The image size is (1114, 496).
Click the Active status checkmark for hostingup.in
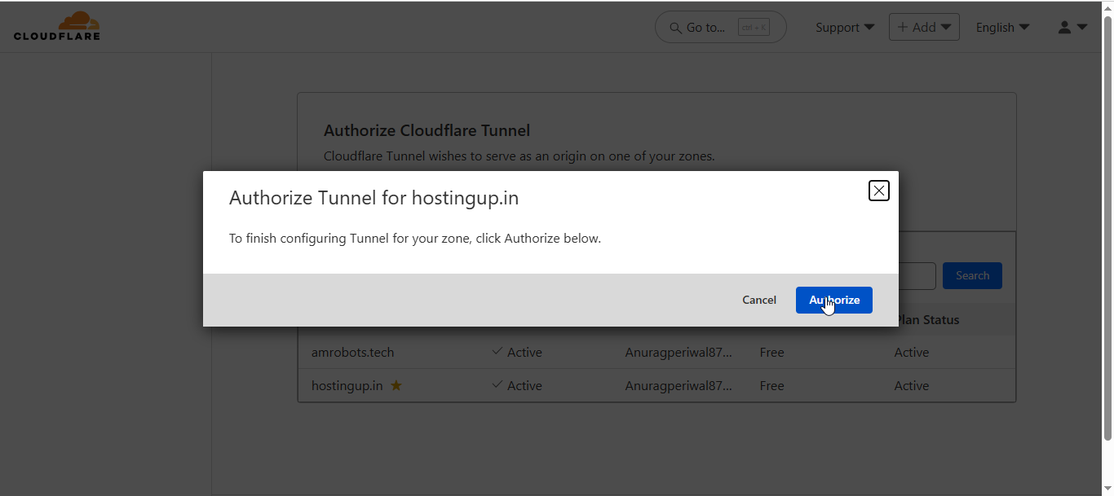tap(497, 385)
